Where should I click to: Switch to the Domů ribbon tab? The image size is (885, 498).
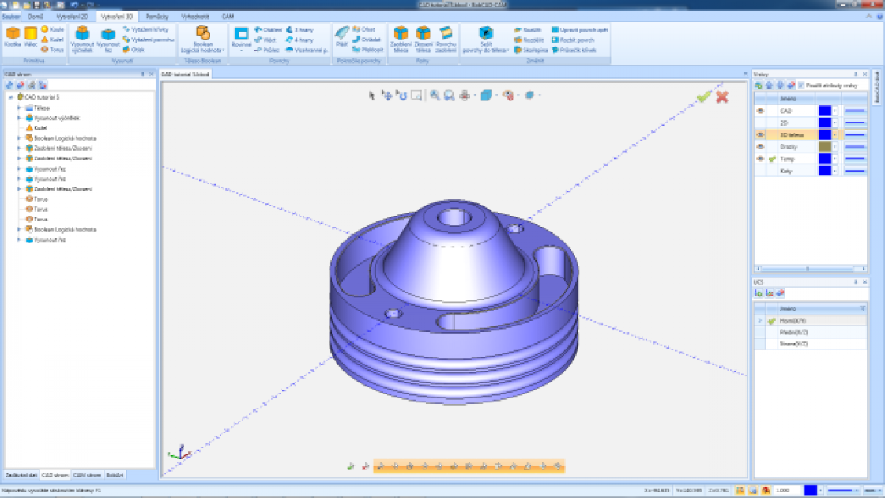[x=35, y=17]
